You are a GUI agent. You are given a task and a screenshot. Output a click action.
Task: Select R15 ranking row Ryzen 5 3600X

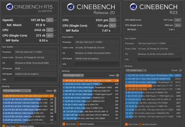click(28, 99)
